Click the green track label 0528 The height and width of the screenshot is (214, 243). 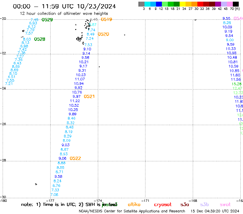39,39
